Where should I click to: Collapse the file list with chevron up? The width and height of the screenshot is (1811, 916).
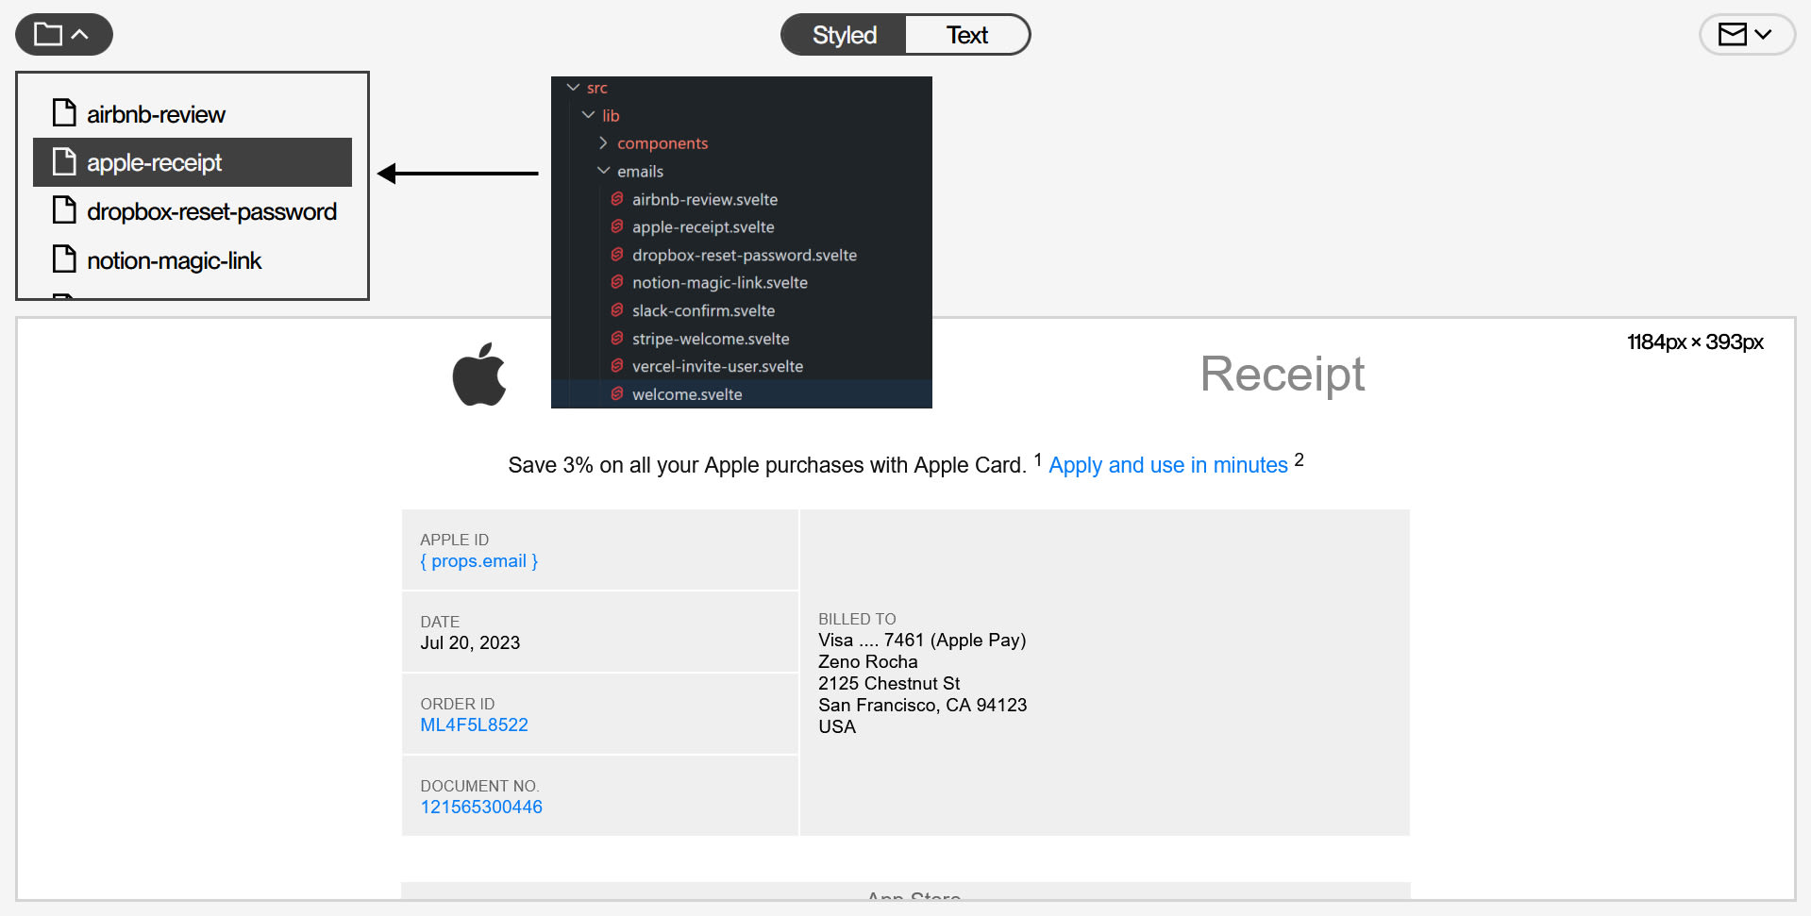click(x=81, y=32)
